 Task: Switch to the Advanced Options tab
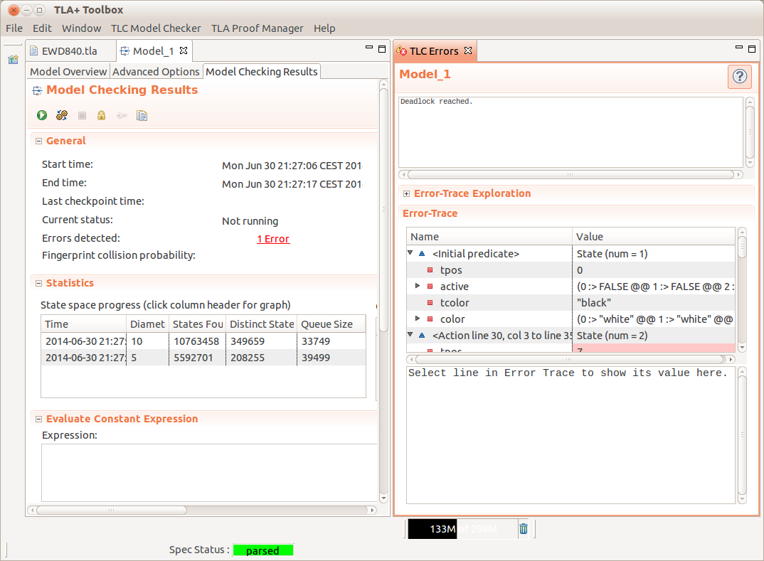click(x=156, y=71)
